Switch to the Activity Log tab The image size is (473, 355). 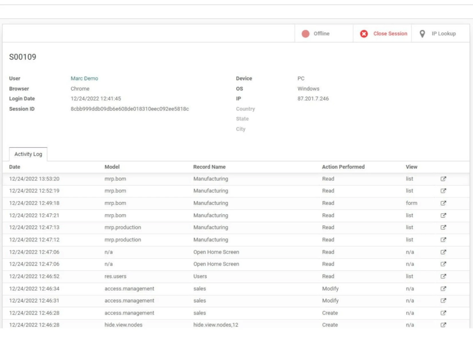(x=28, y=154)
